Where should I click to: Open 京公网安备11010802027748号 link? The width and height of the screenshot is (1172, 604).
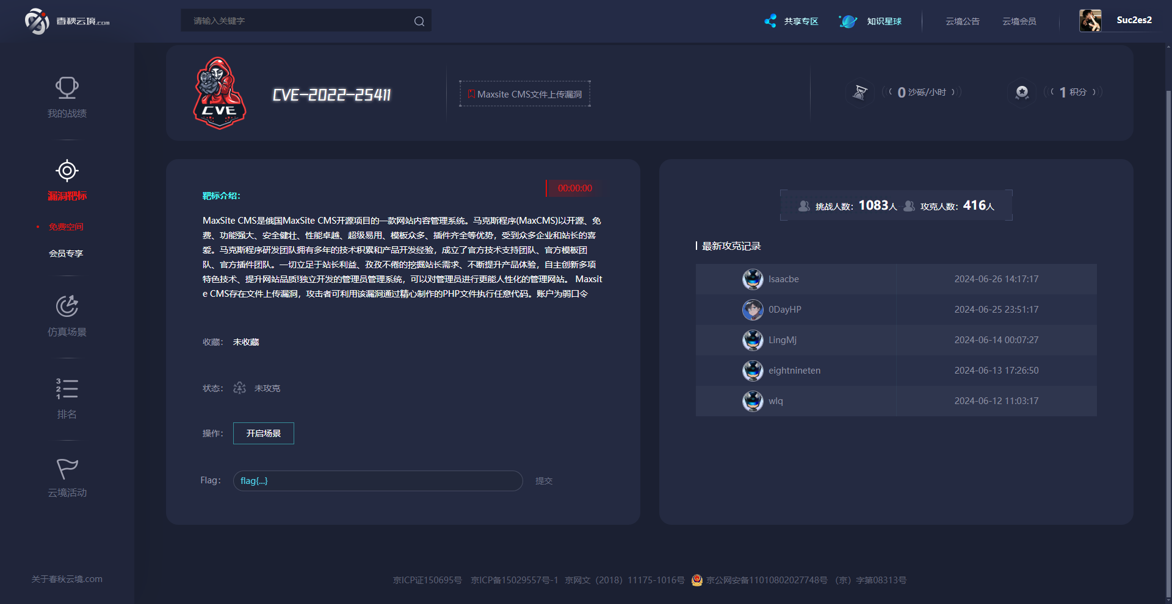coord(767,580)
